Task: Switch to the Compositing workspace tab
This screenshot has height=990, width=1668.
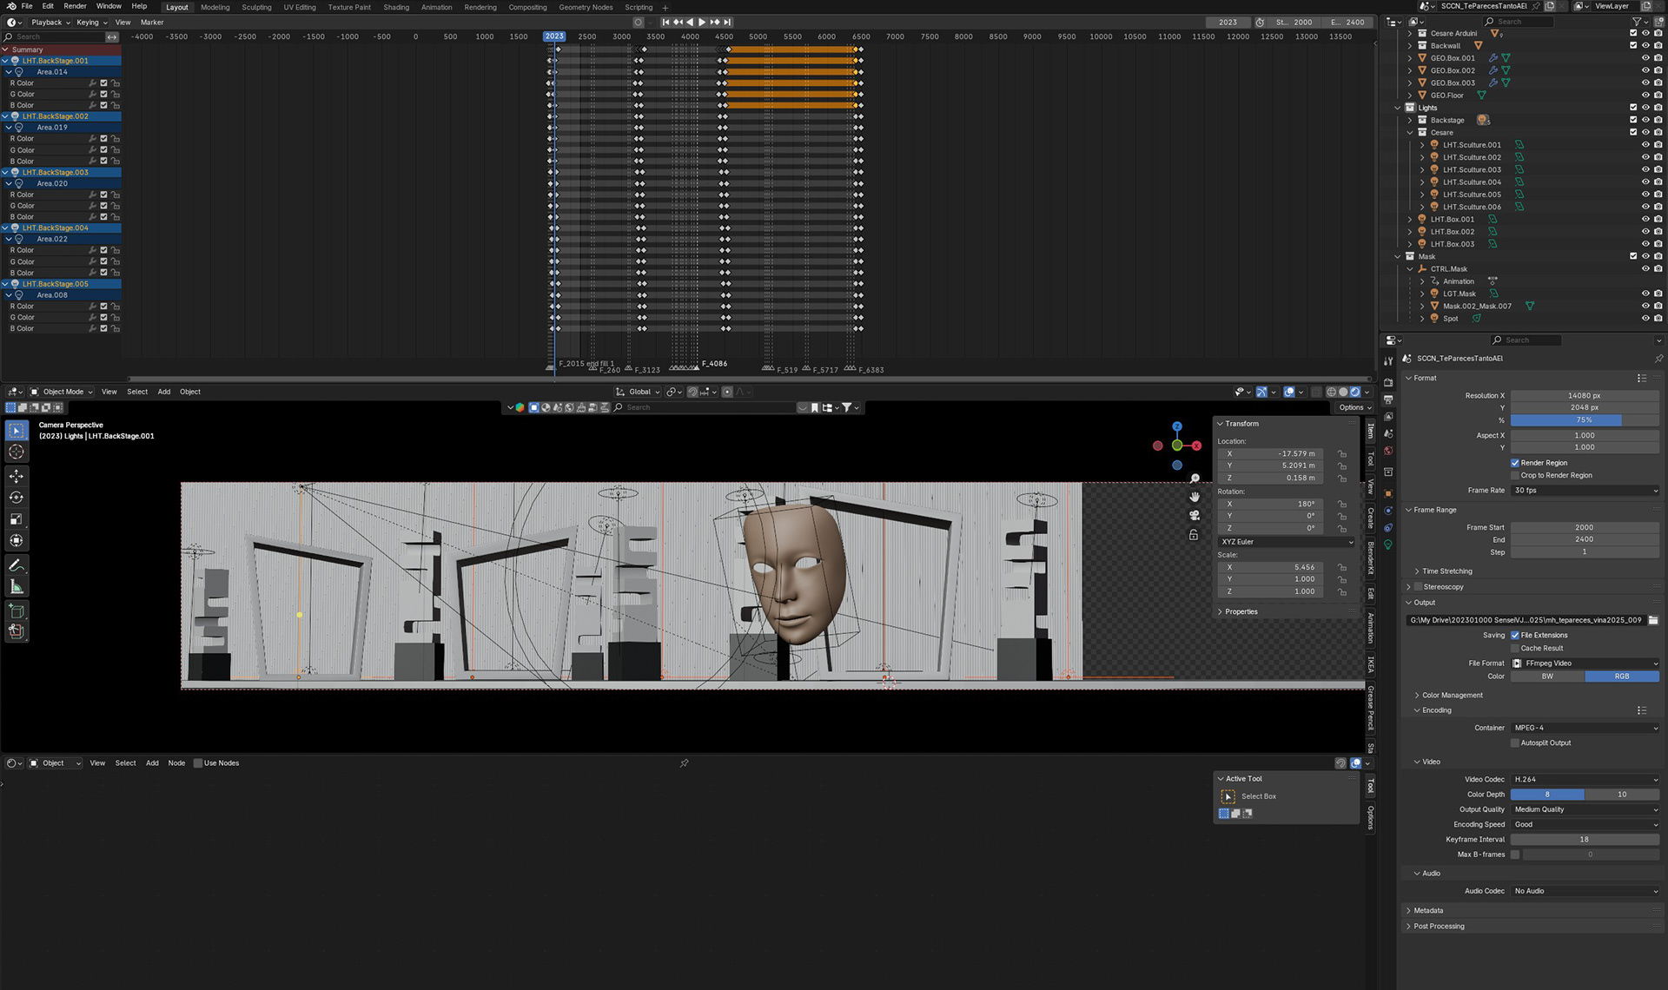Action: pyautogui.click(x=527, y=7)
